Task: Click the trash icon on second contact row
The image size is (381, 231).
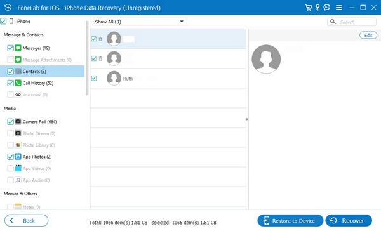Action: [100, 58]
